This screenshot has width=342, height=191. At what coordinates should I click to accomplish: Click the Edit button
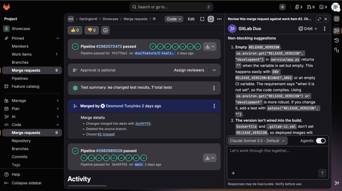tap(191, 19)
